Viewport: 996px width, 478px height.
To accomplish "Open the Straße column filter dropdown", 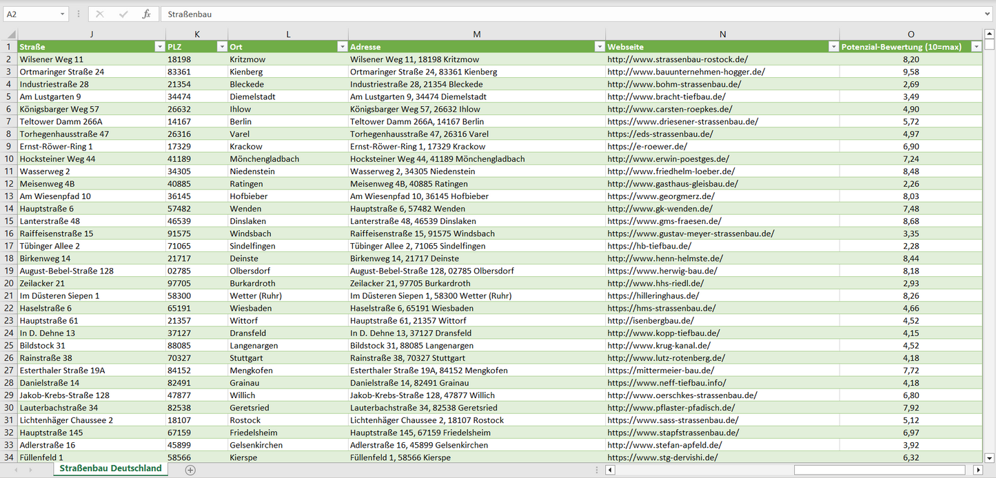I will pyautogui.click(x=159, y=47).
